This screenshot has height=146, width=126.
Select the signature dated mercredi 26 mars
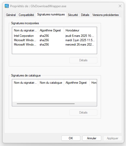click(54, 45)
